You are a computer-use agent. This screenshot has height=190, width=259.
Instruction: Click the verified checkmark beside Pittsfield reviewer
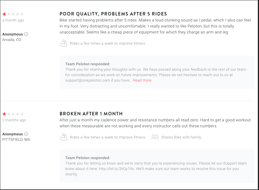pos(26,134)
